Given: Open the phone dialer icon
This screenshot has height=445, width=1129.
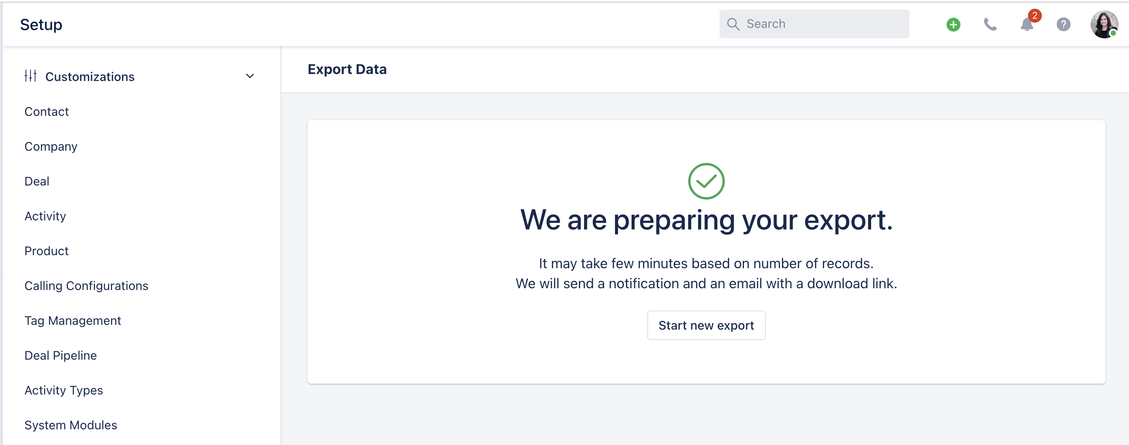Looking at the screenshot, I should (x=990, y=24).
